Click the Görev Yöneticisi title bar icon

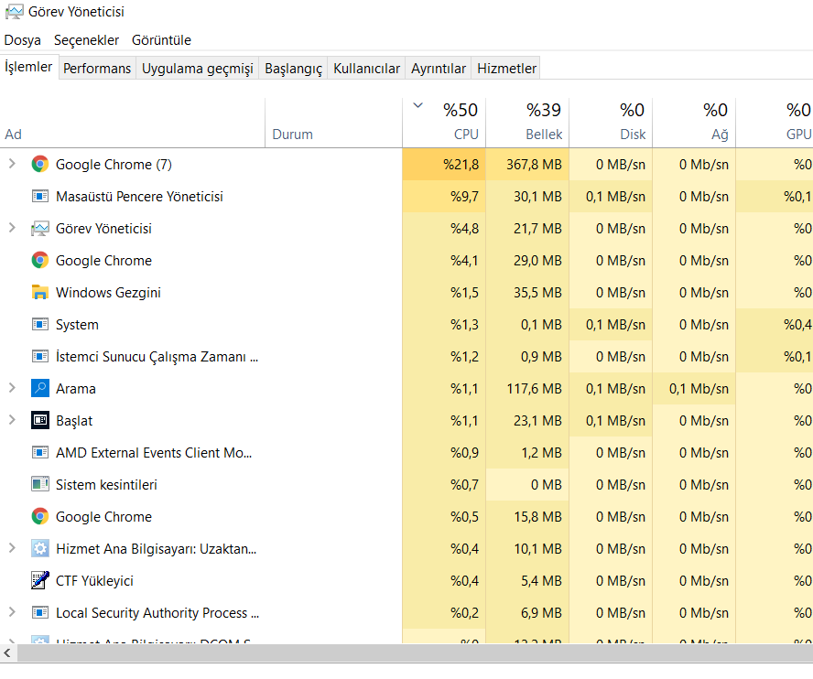click(14, 12)
